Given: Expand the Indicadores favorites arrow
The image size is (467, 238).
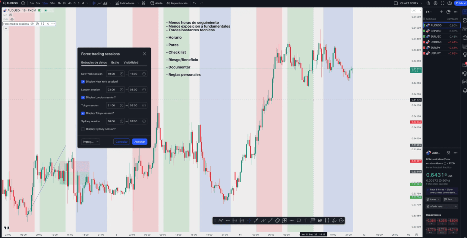Looking at the screenshot, I should [137, 3].
